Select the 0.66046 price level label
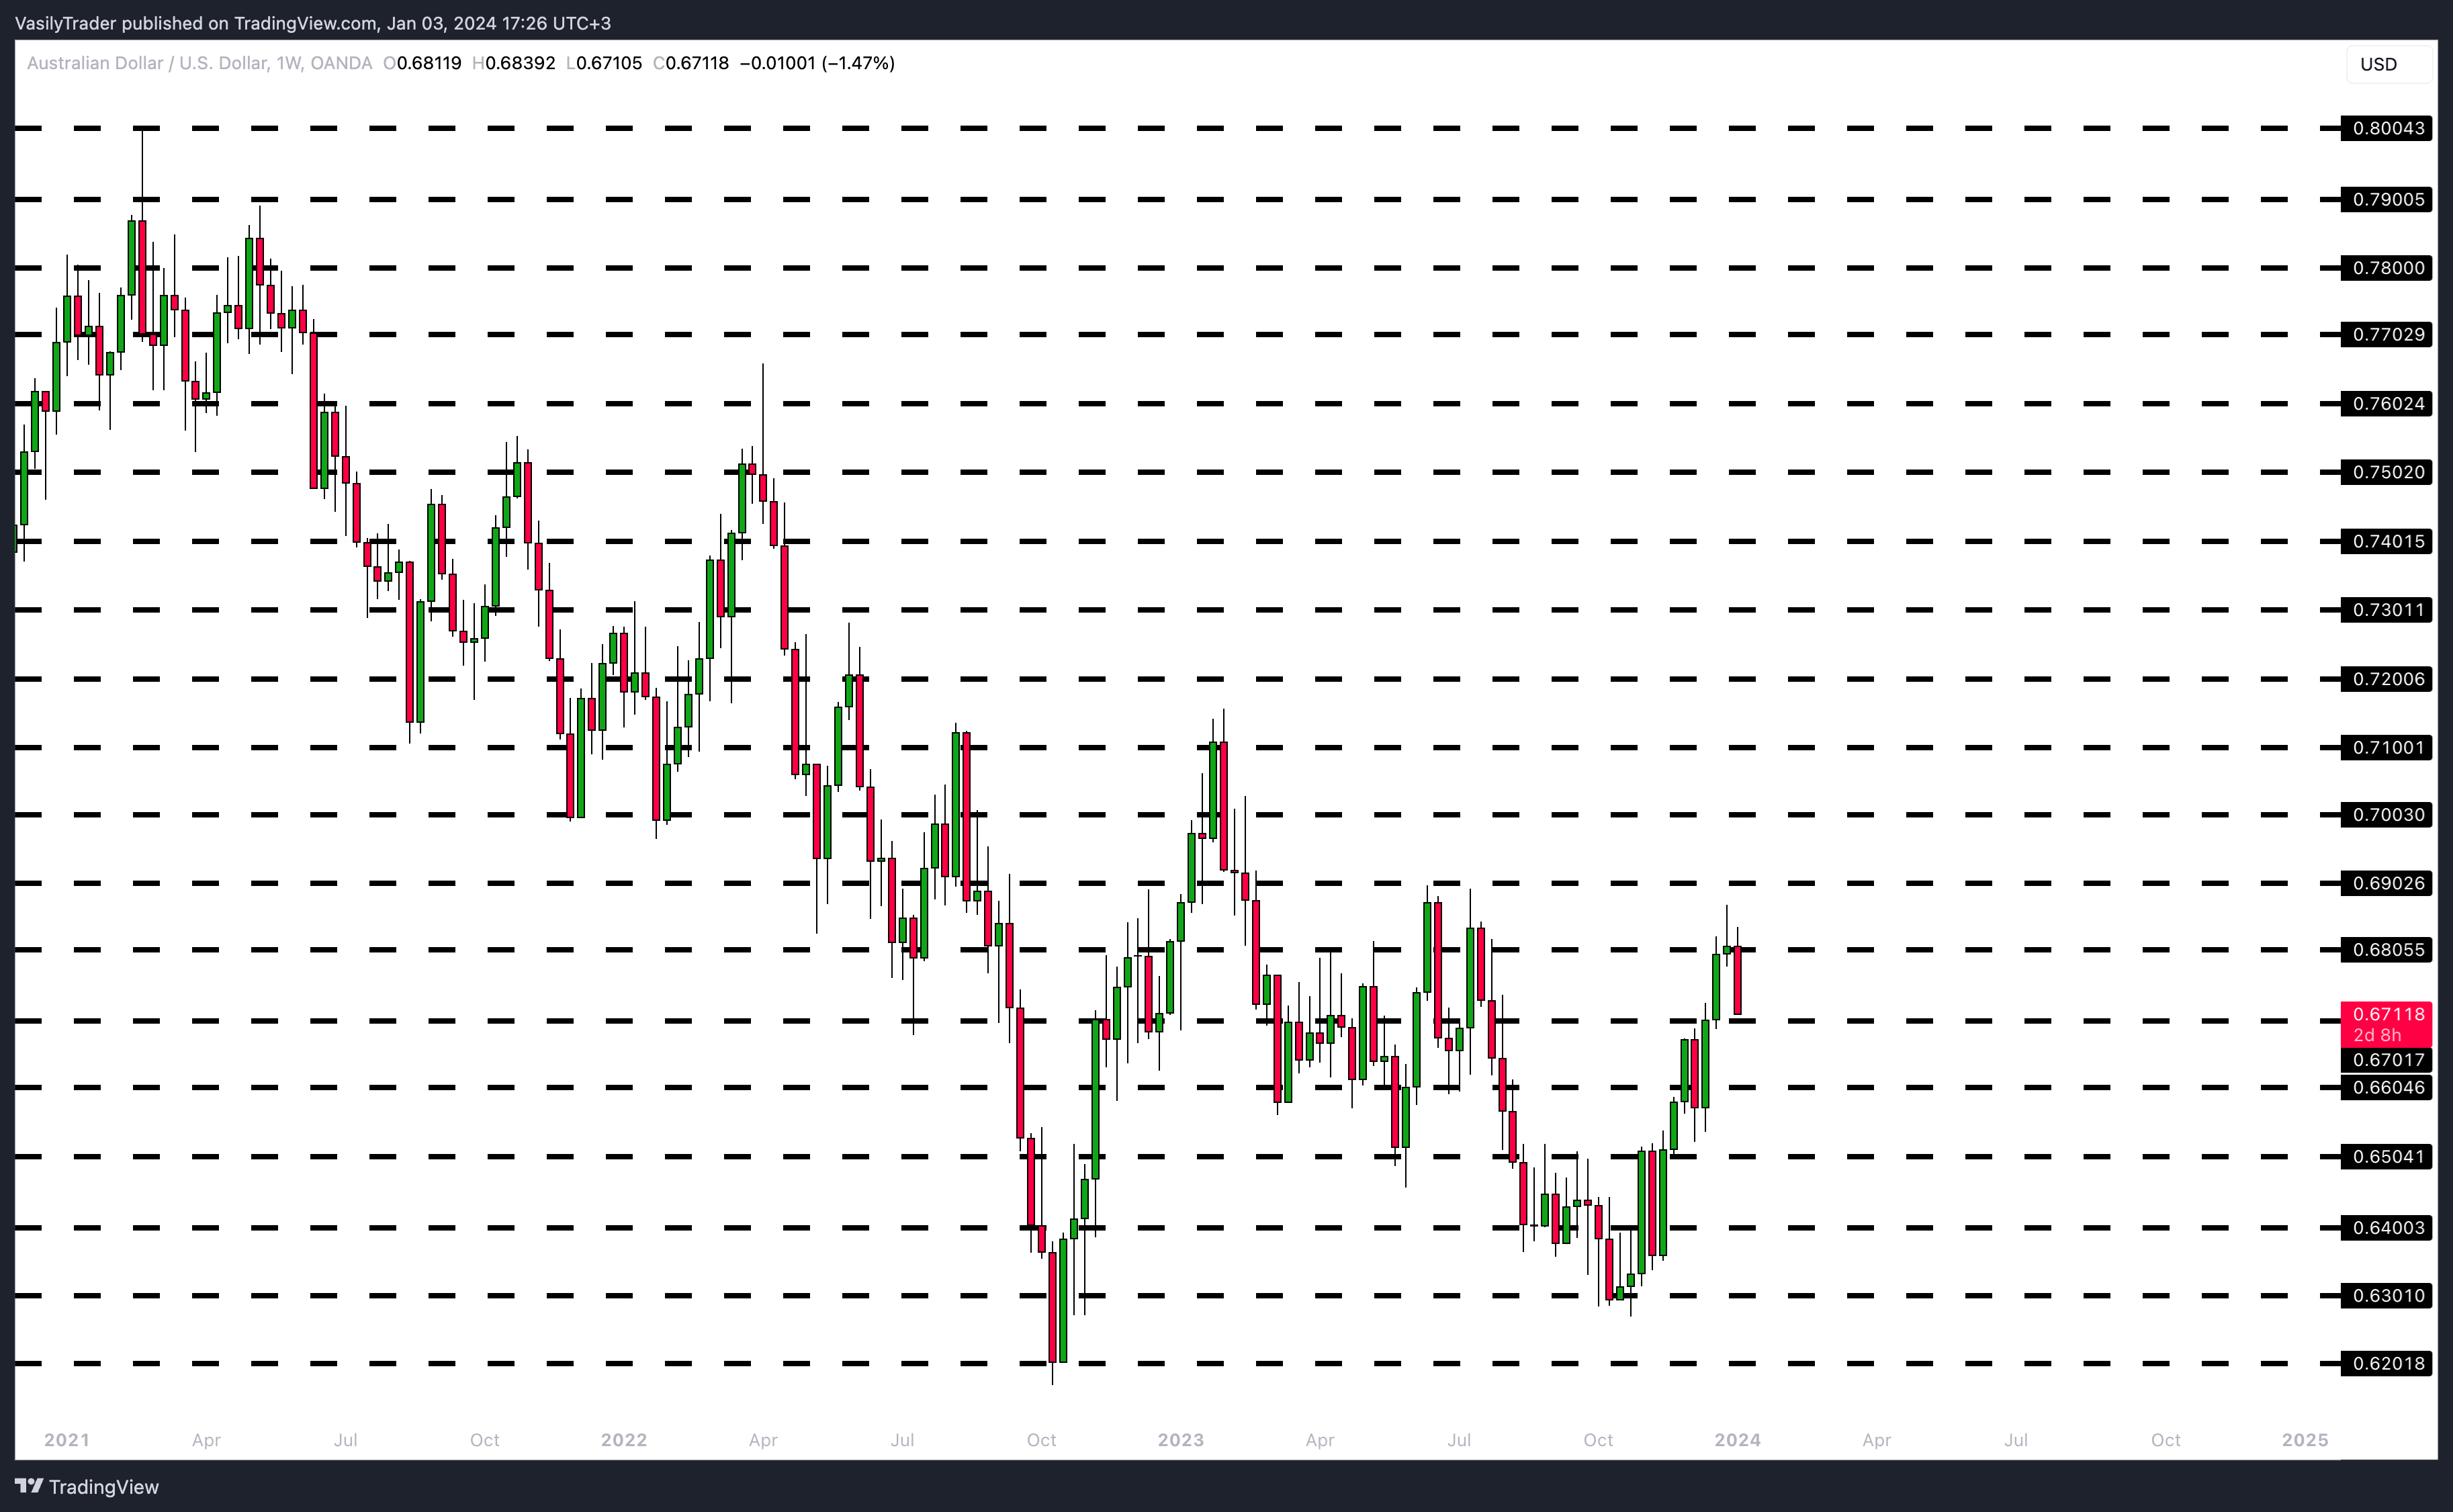The height and width of the screenshot is (1512, 2453). pos(2386,1087)
